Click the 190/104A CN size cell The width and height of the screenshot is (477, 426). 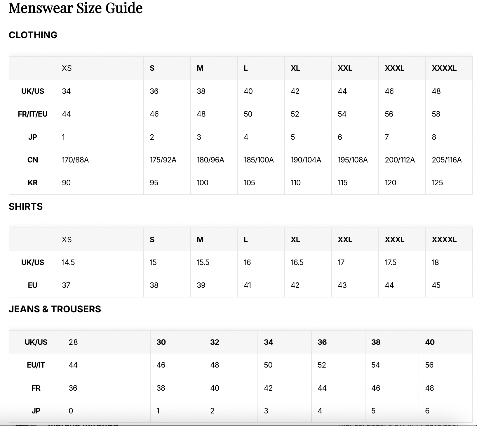(x=306, y=160)
